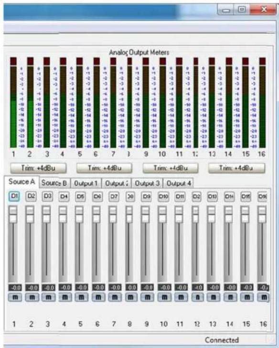Close the mixer window
Image resolution: width=279 pixels, height=348 pixels.
[264, 10]
